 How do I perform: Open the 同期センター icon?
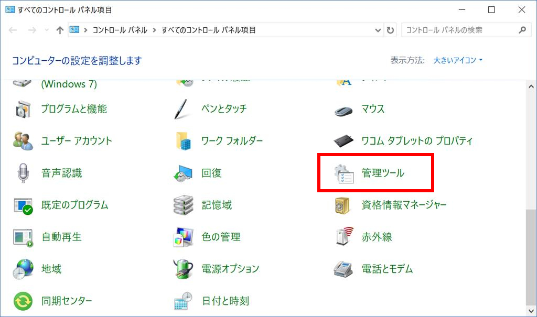pos(23,301)
